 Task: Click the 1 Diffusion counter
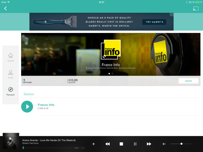(x=27, y=81)
